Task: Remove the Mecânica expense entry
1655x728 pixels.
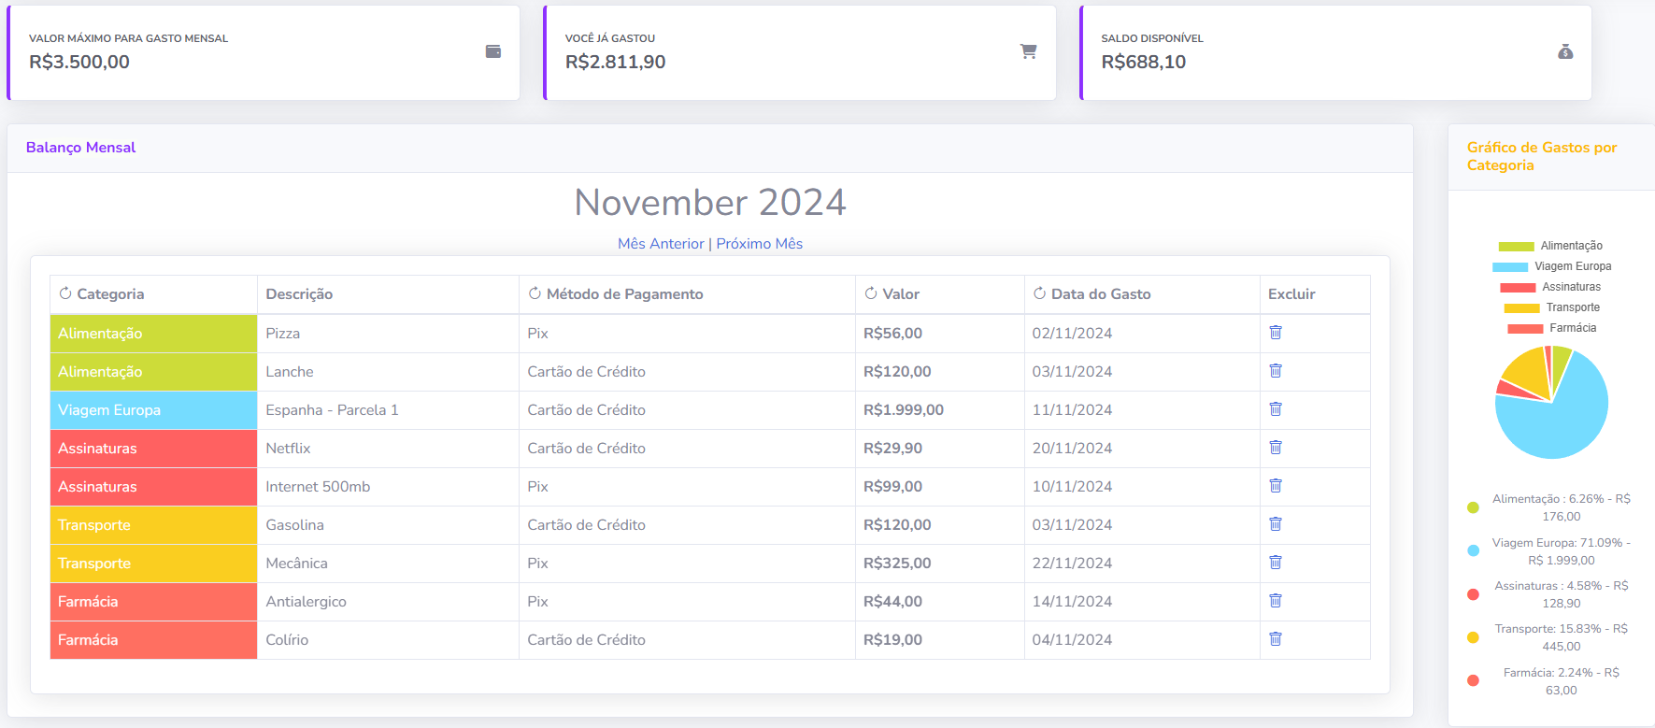Action: (x=1276, y=563)
